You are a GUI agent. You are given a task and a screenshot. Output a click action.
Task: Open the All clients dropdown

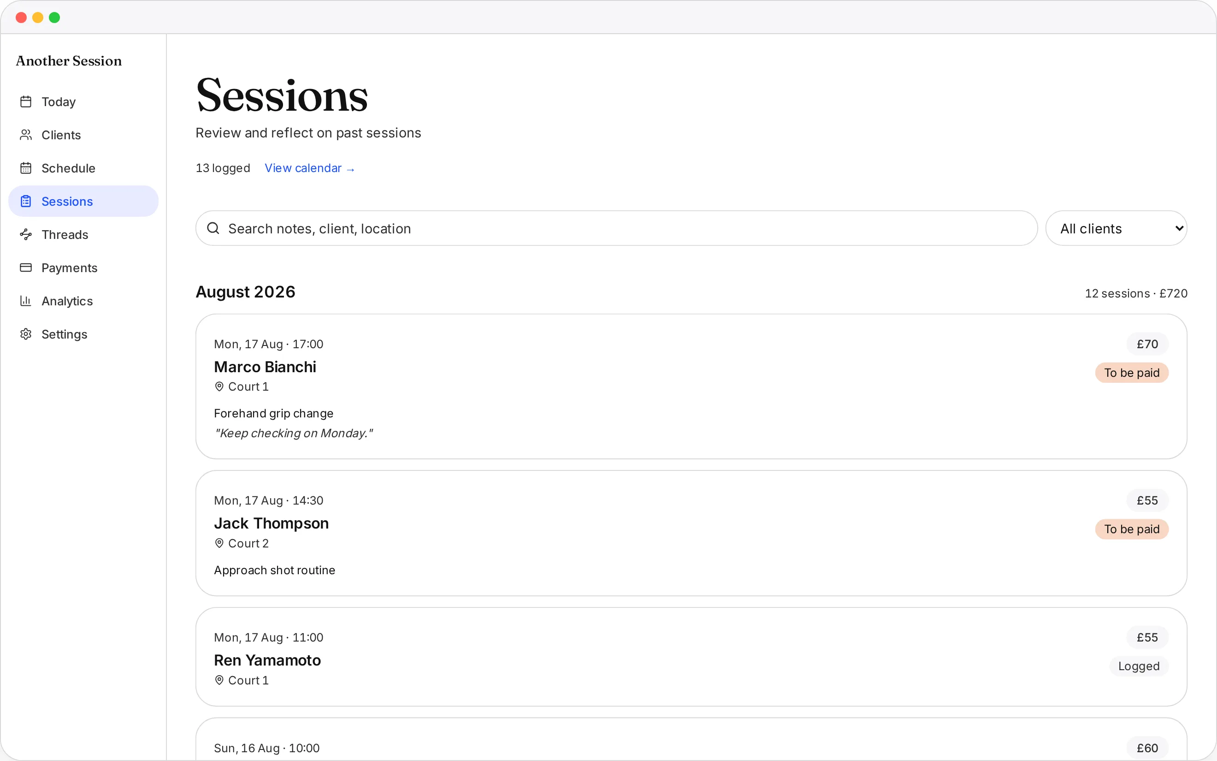(1116, 228)
